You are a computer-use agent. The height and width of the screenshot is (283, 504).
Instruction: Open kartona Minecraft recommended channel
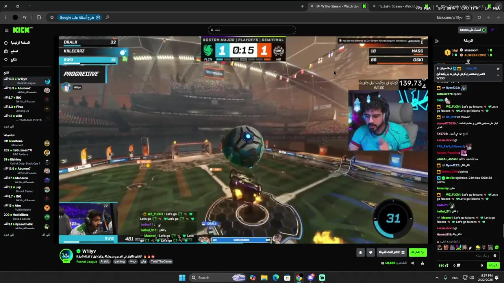27,143
